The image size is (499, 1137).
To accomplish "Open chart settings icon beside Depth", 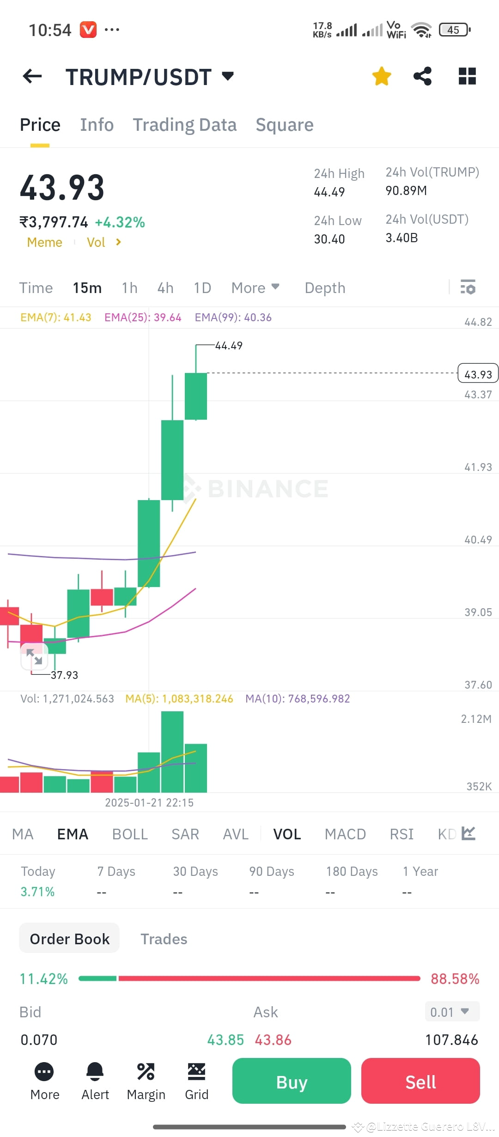I will tap(468, 287).
